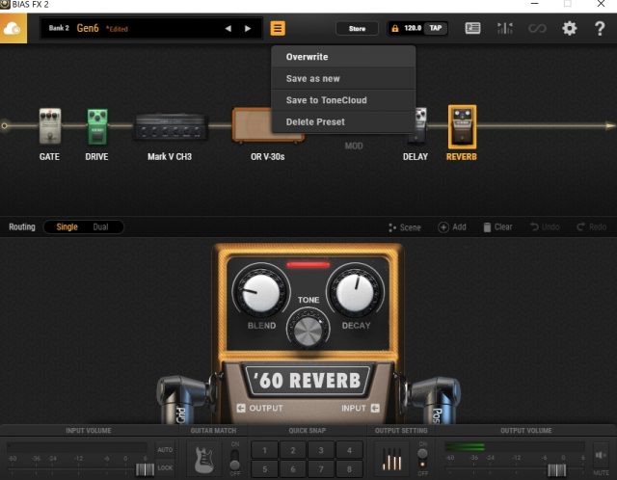
Task: Click the reverb INPUT arrow label
Action: click(360, 408)
